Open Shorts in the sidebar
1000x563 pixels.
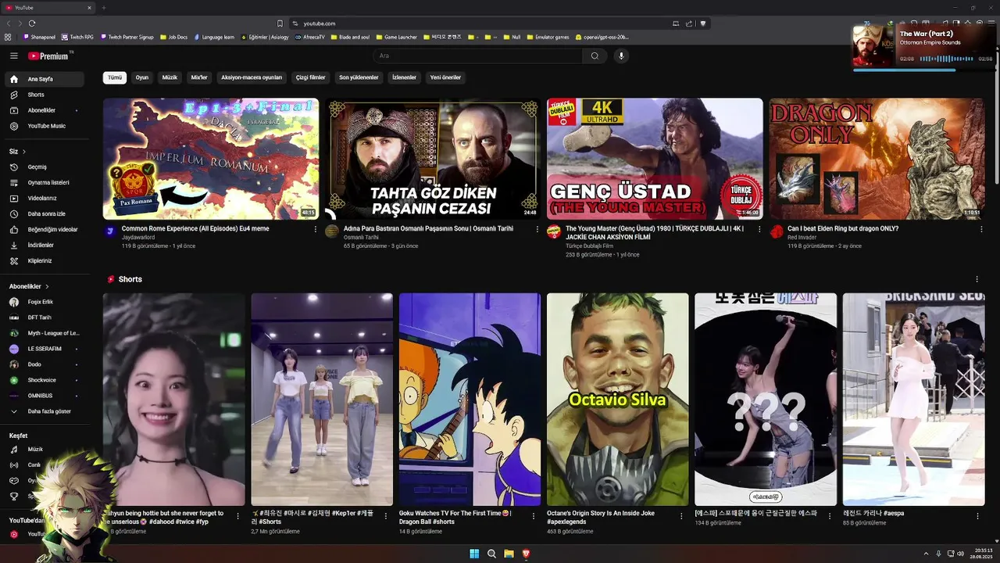pos(44,95)
